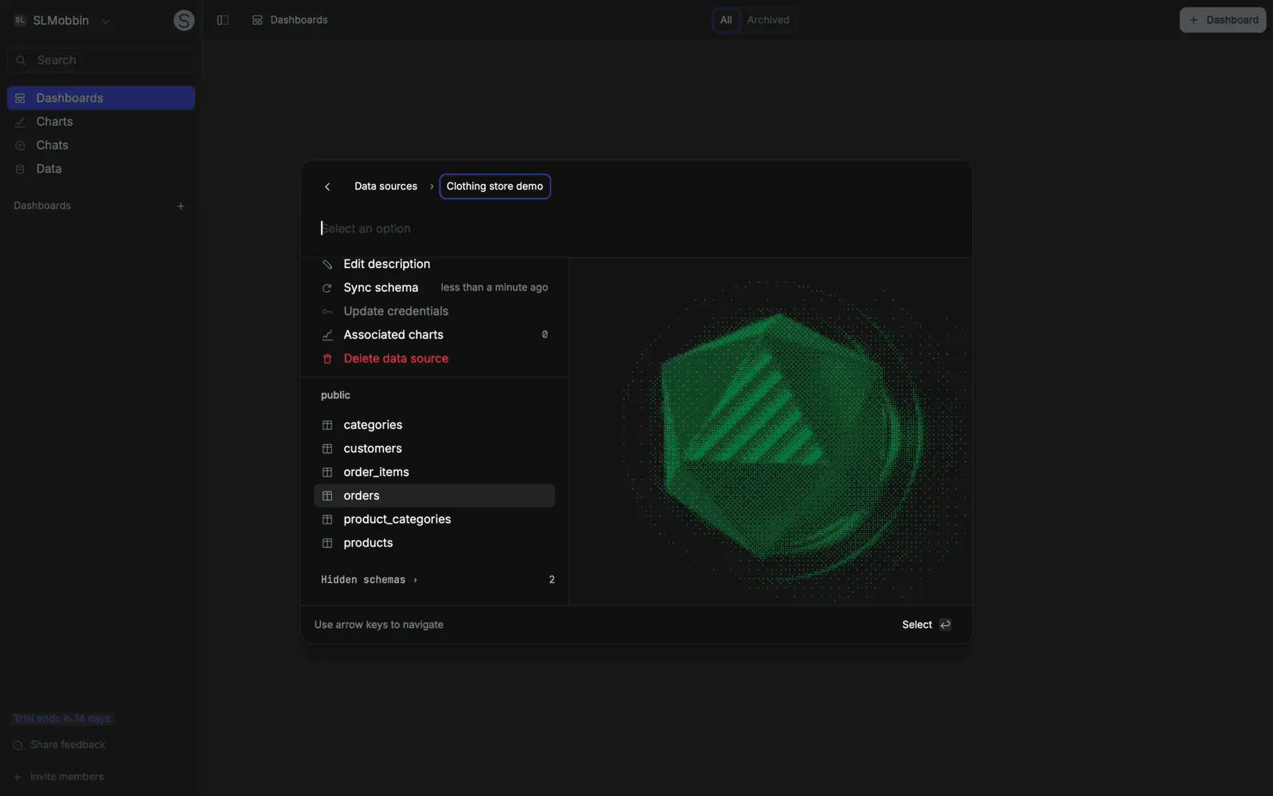Open the Clothing store demo breadcrumb
Screen dimensions: 1273x796
point(495,186)
